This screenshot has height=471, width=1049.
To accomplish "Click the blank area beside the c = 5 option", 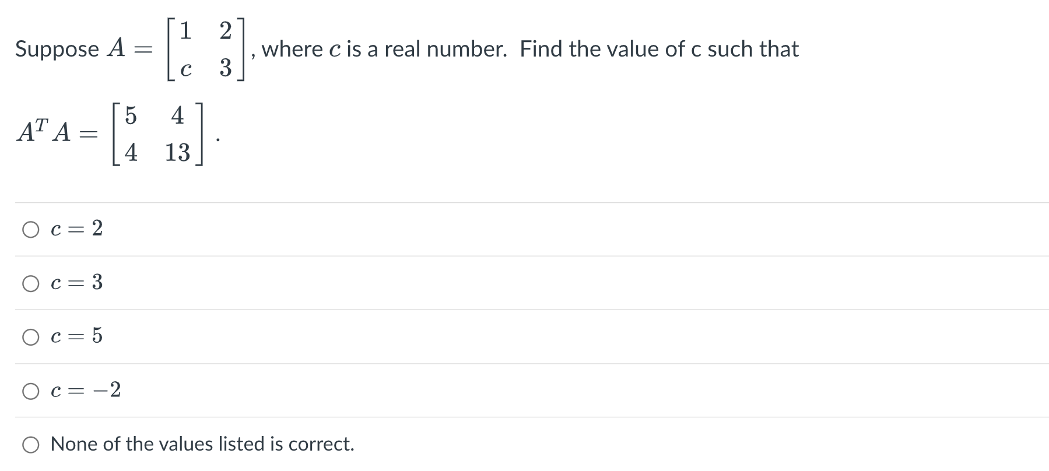I will 525,337.
